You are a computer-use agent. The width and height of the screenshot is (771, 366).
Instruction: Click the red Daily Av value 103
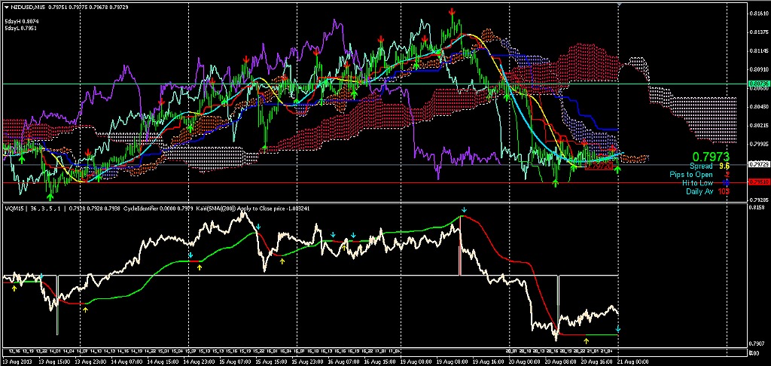(x=724, y=191)
